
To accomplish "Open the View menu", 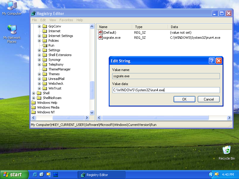I will (x=53, y=20).
